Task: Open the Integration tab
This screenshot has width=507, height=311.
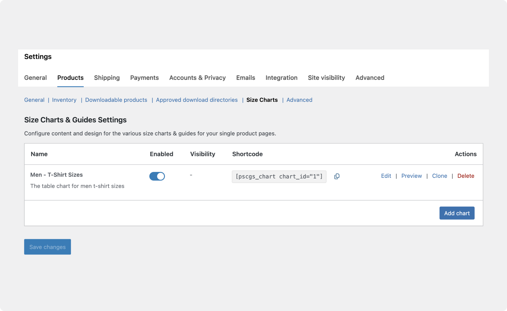Action: pos(281,78)
